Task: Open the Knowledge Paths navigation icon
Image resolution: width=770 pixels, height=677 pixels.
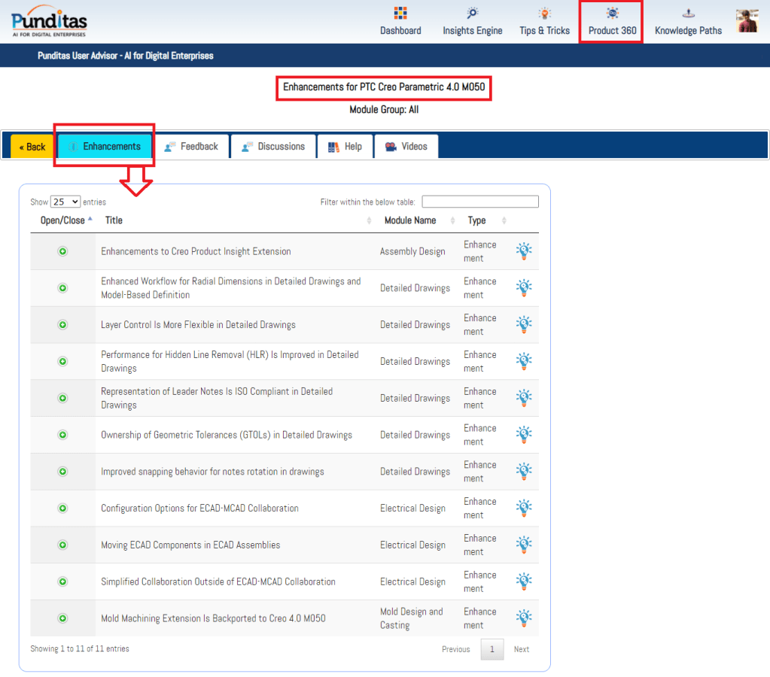Action: (x=688, y=14)
